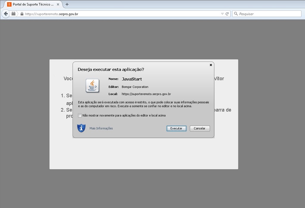Focus the Pesquisar search field

[x=269, y=14]
